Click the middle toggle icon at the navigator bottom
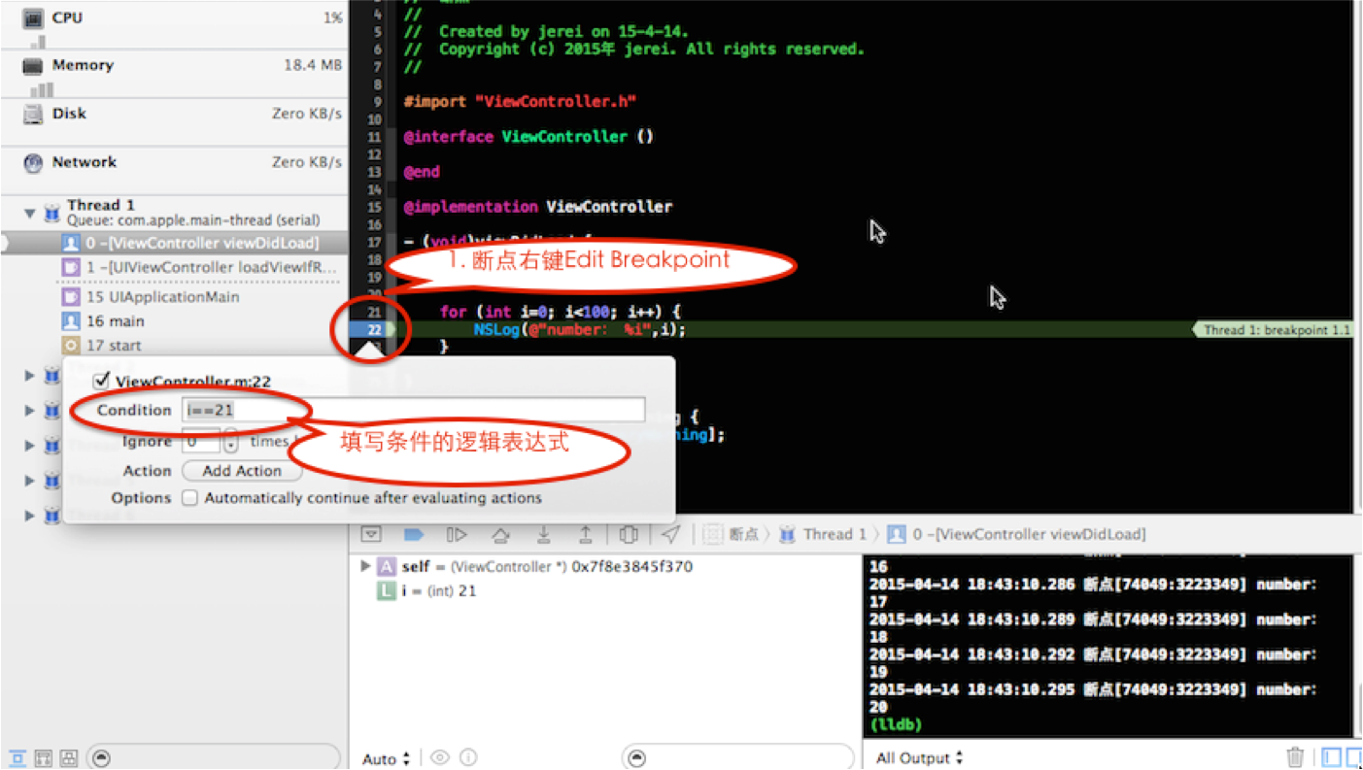The width and height of the screenshot is (1363, 770). [x=43, y=758]
